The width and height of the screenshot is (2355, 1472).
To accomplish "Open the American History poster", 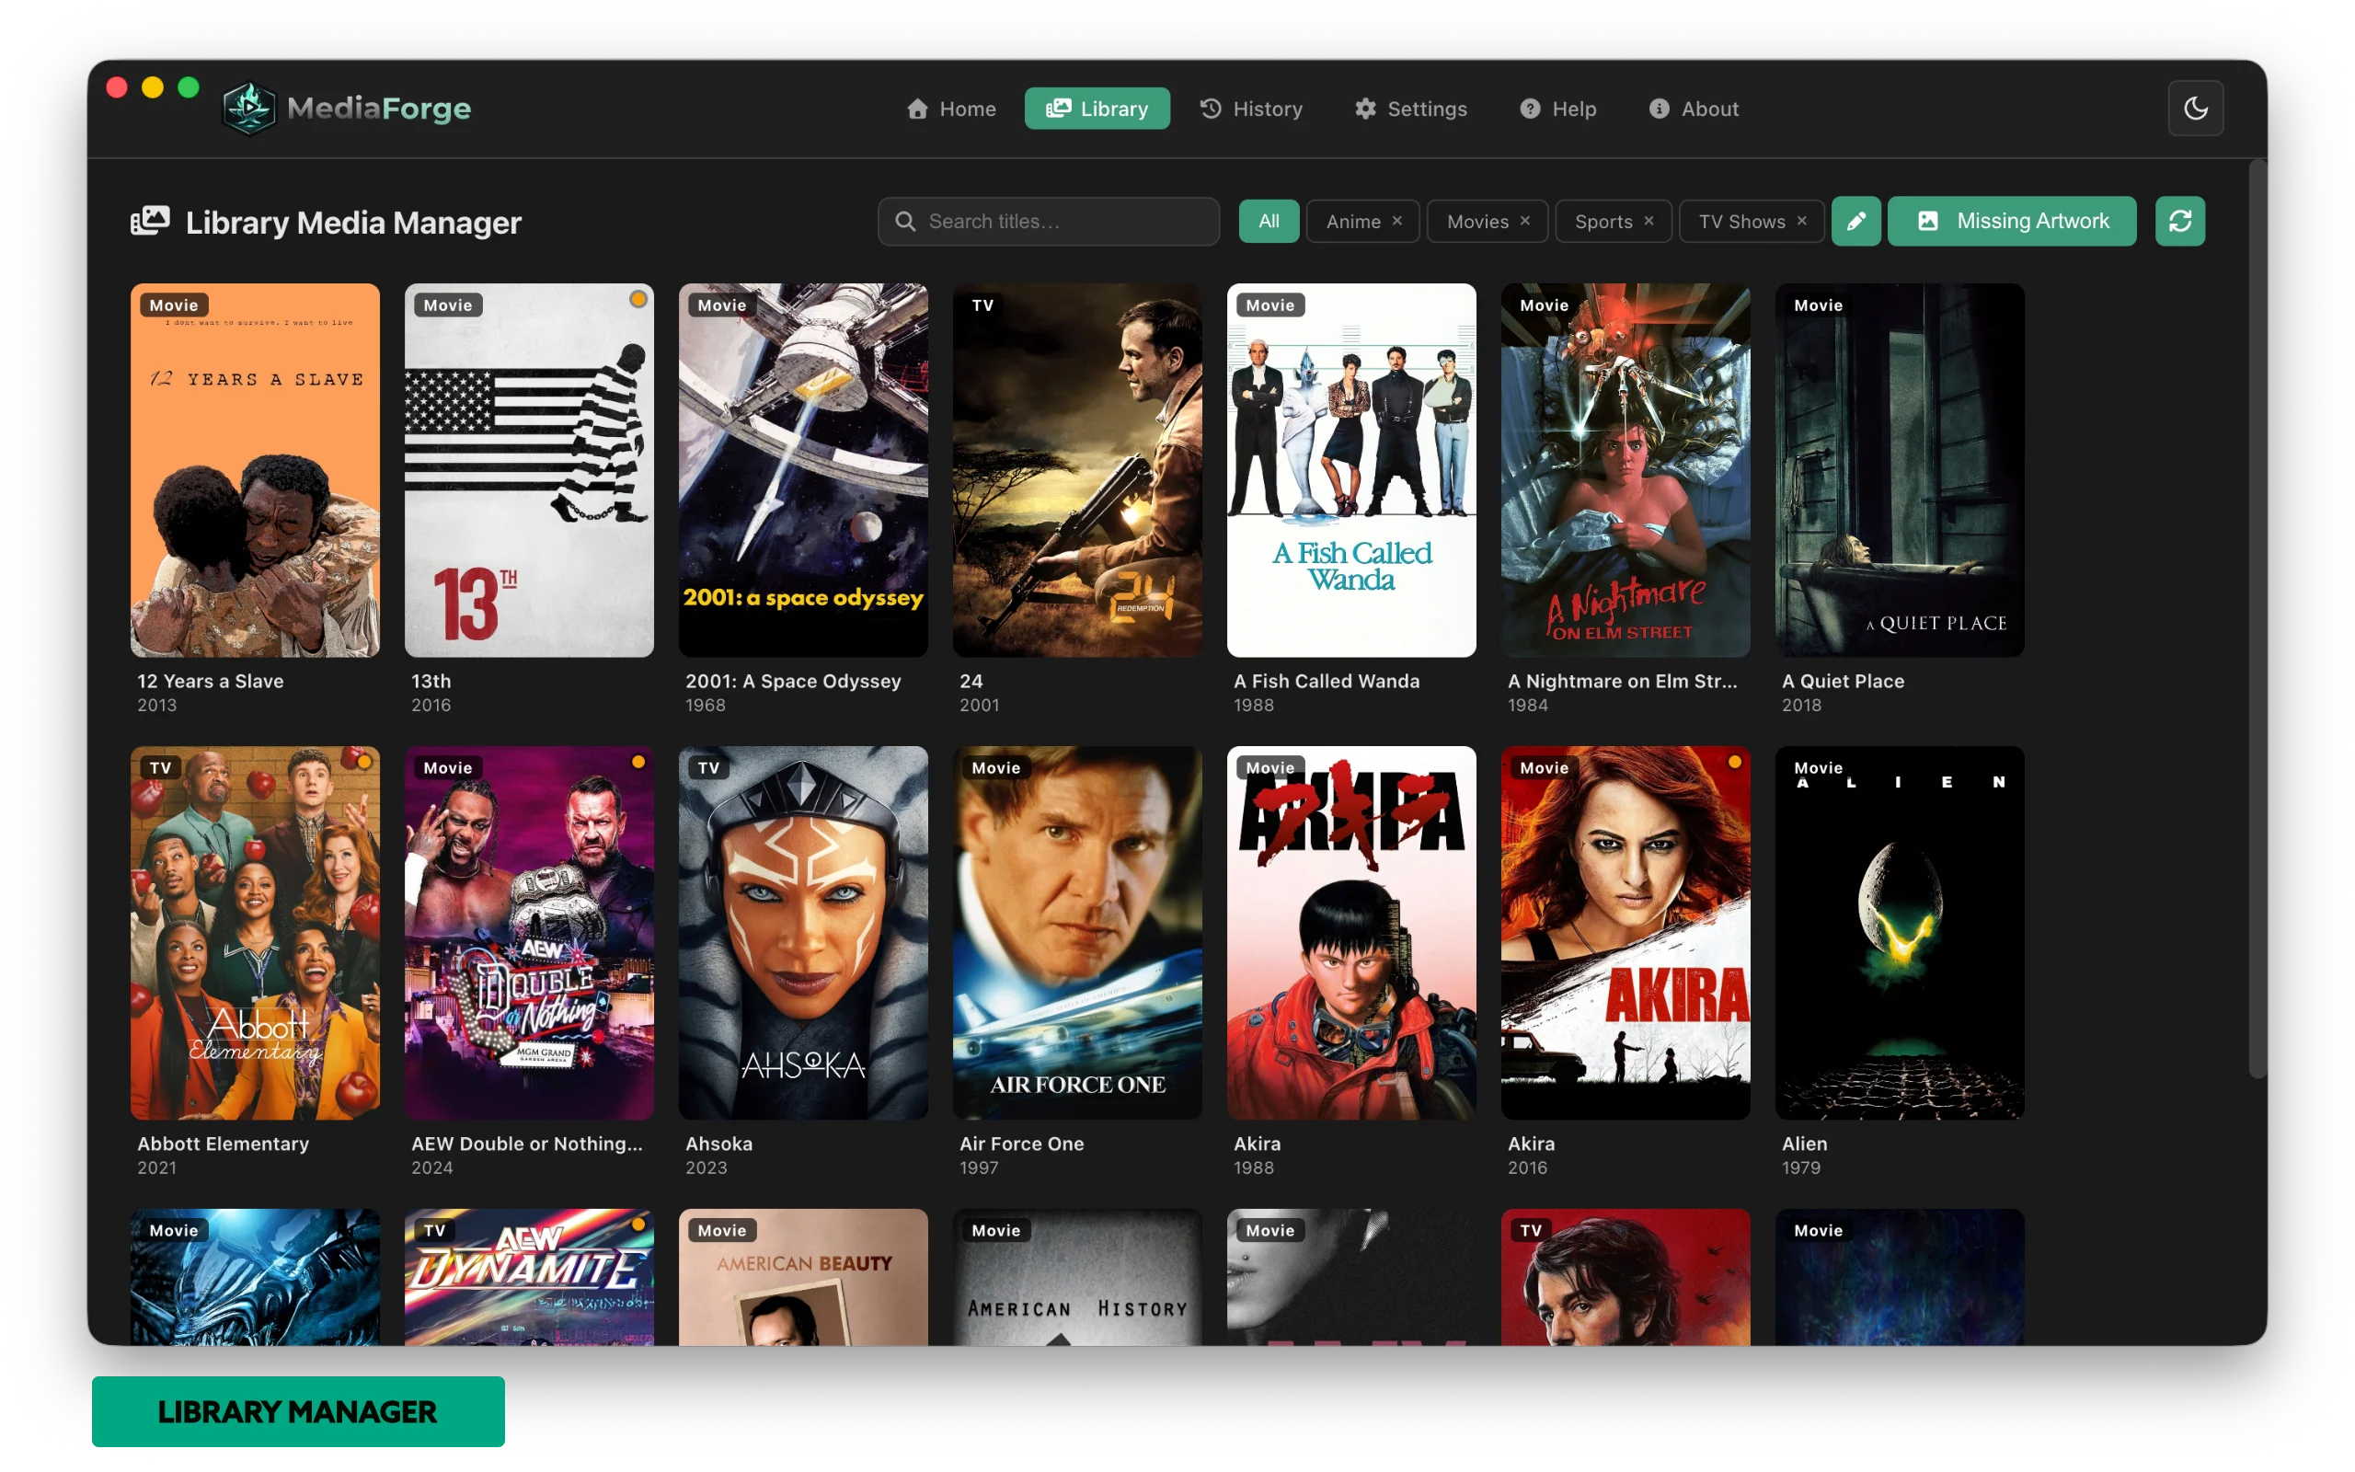I will (1077, 1277).
